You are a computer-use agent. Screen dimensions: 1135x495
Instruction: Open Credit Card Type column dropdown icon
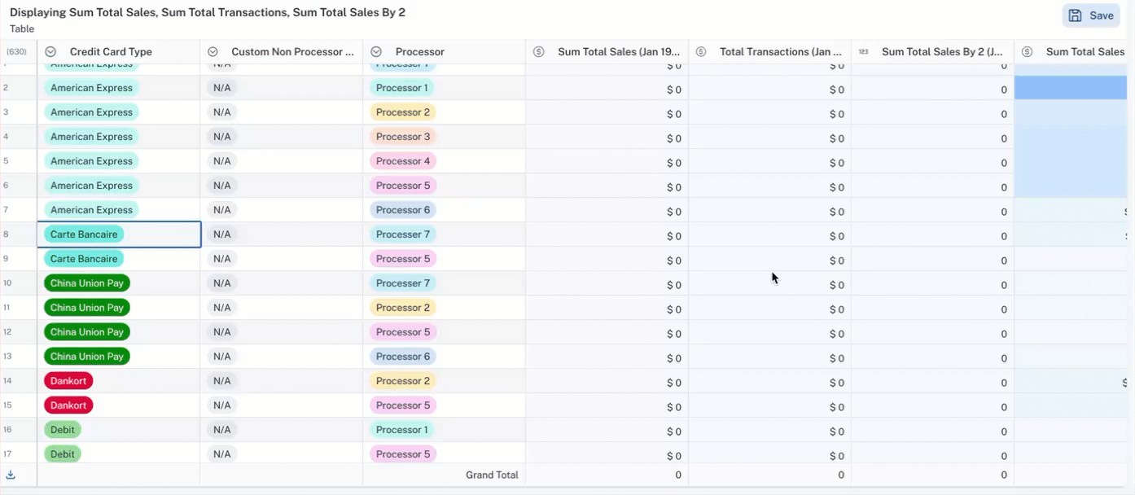click(50, 52)
